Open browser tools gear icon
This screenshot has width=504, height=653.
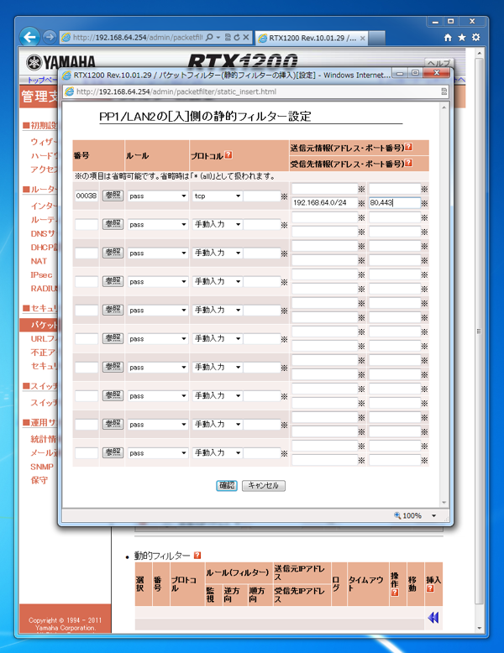pyautogui.click(x=476, y=38)
